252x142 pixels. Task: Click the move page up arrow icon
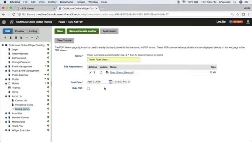pos(26,38)
